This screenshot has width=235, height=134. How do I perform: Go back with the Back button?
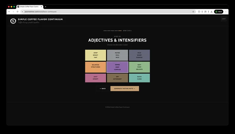(103, 88)
